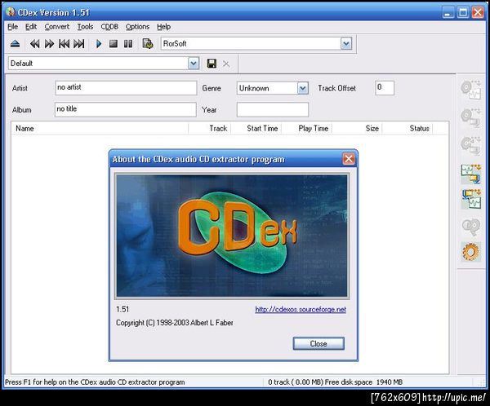
Task: Expand the Default profile dropdown
Action: point(194,64)
